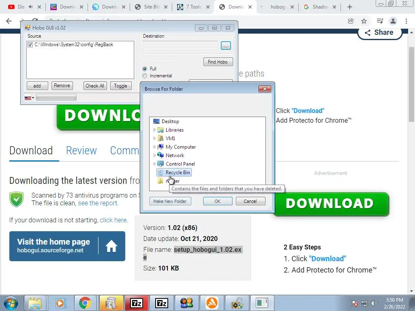Click the 'click here' download link
The width and height of the screenshot is (415, 311).
click(113, 220)
